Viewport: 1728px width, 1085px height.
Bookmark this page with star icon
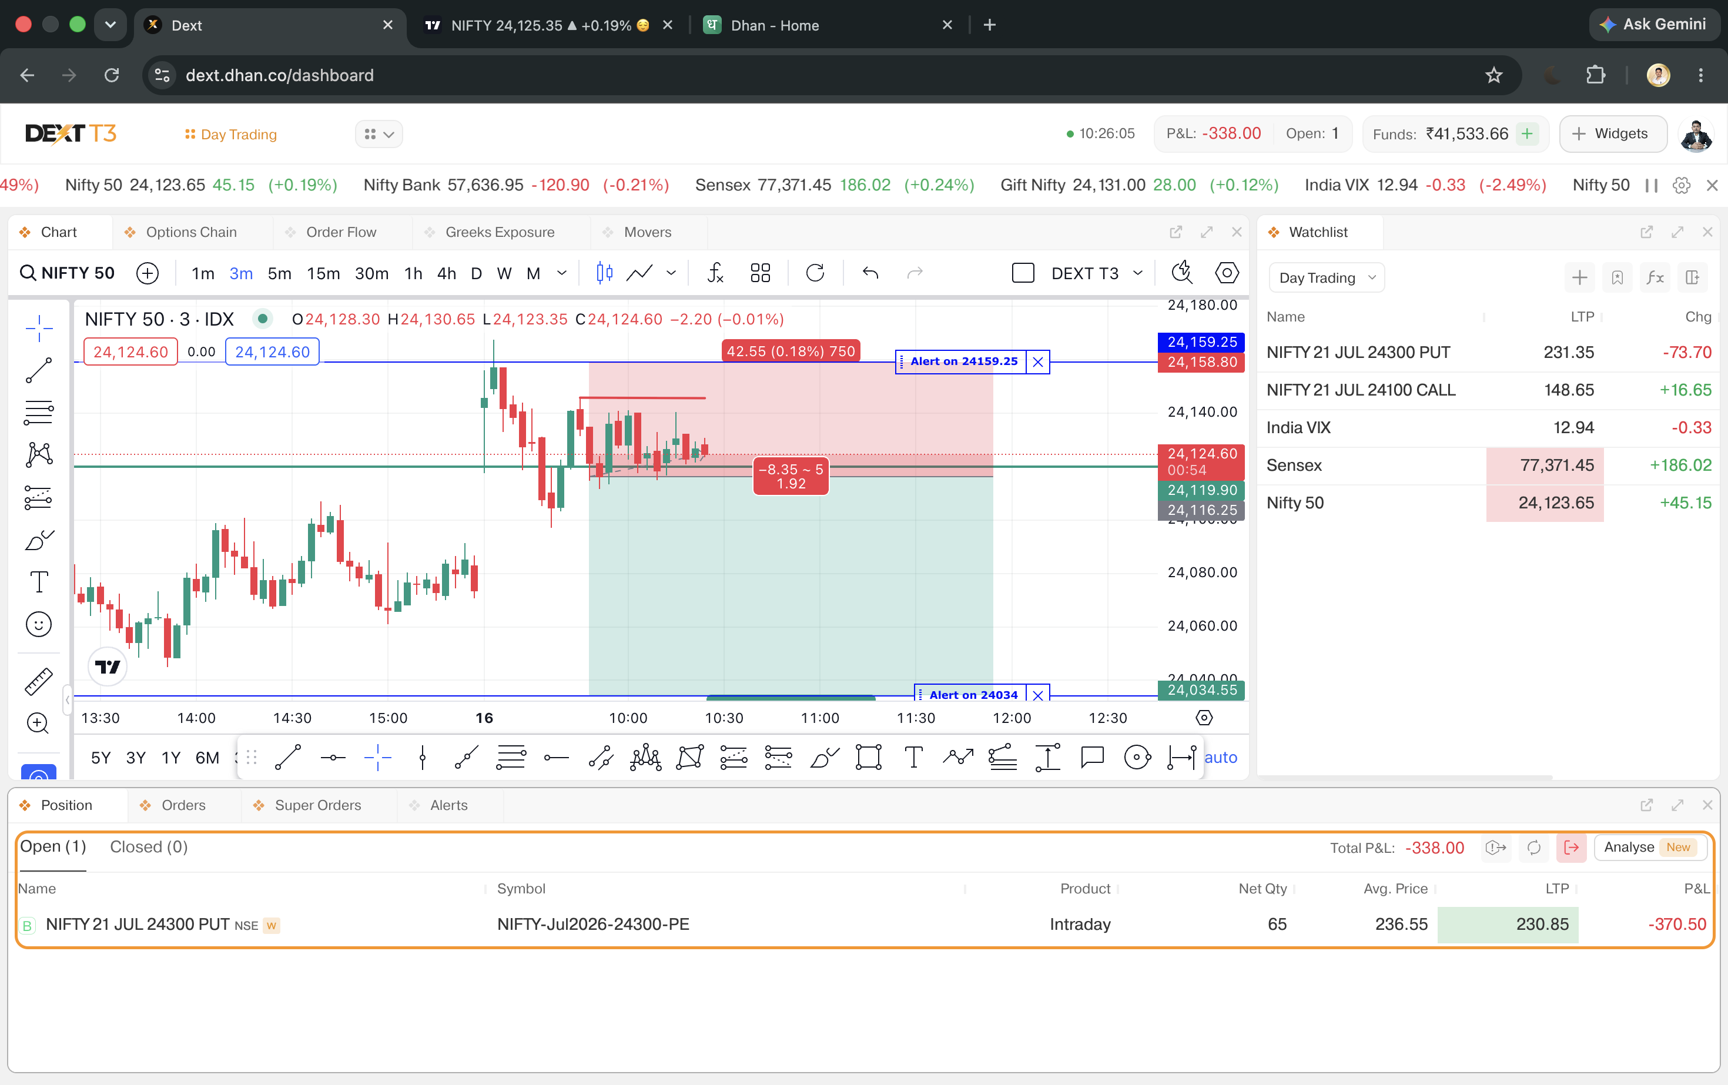1493,75
